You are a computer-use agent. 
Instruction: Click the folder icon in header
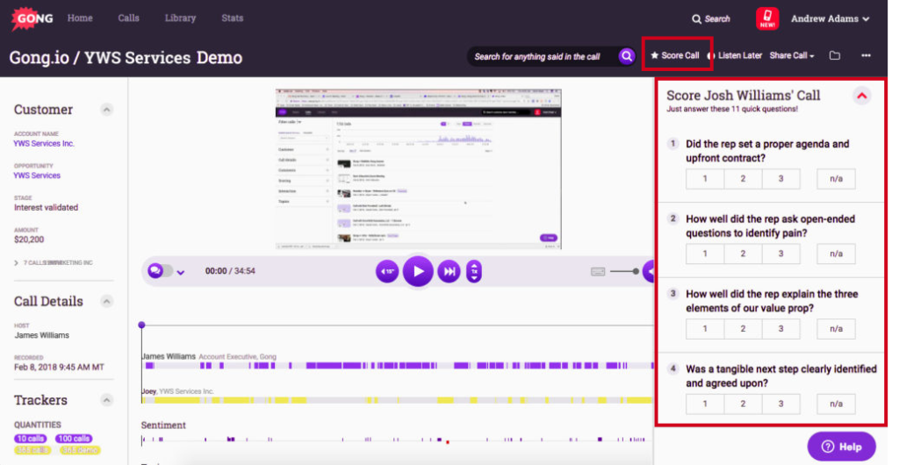pos(835,55)
